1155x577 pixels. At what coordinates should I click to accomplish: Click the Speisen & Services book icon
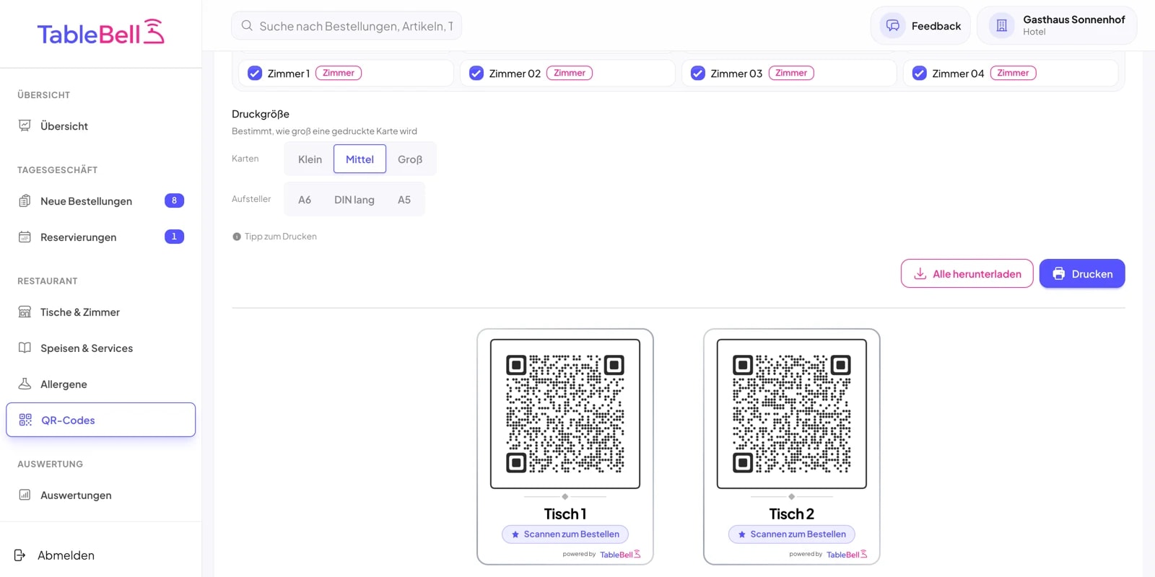pyautogui.click(x=25, y=348)
